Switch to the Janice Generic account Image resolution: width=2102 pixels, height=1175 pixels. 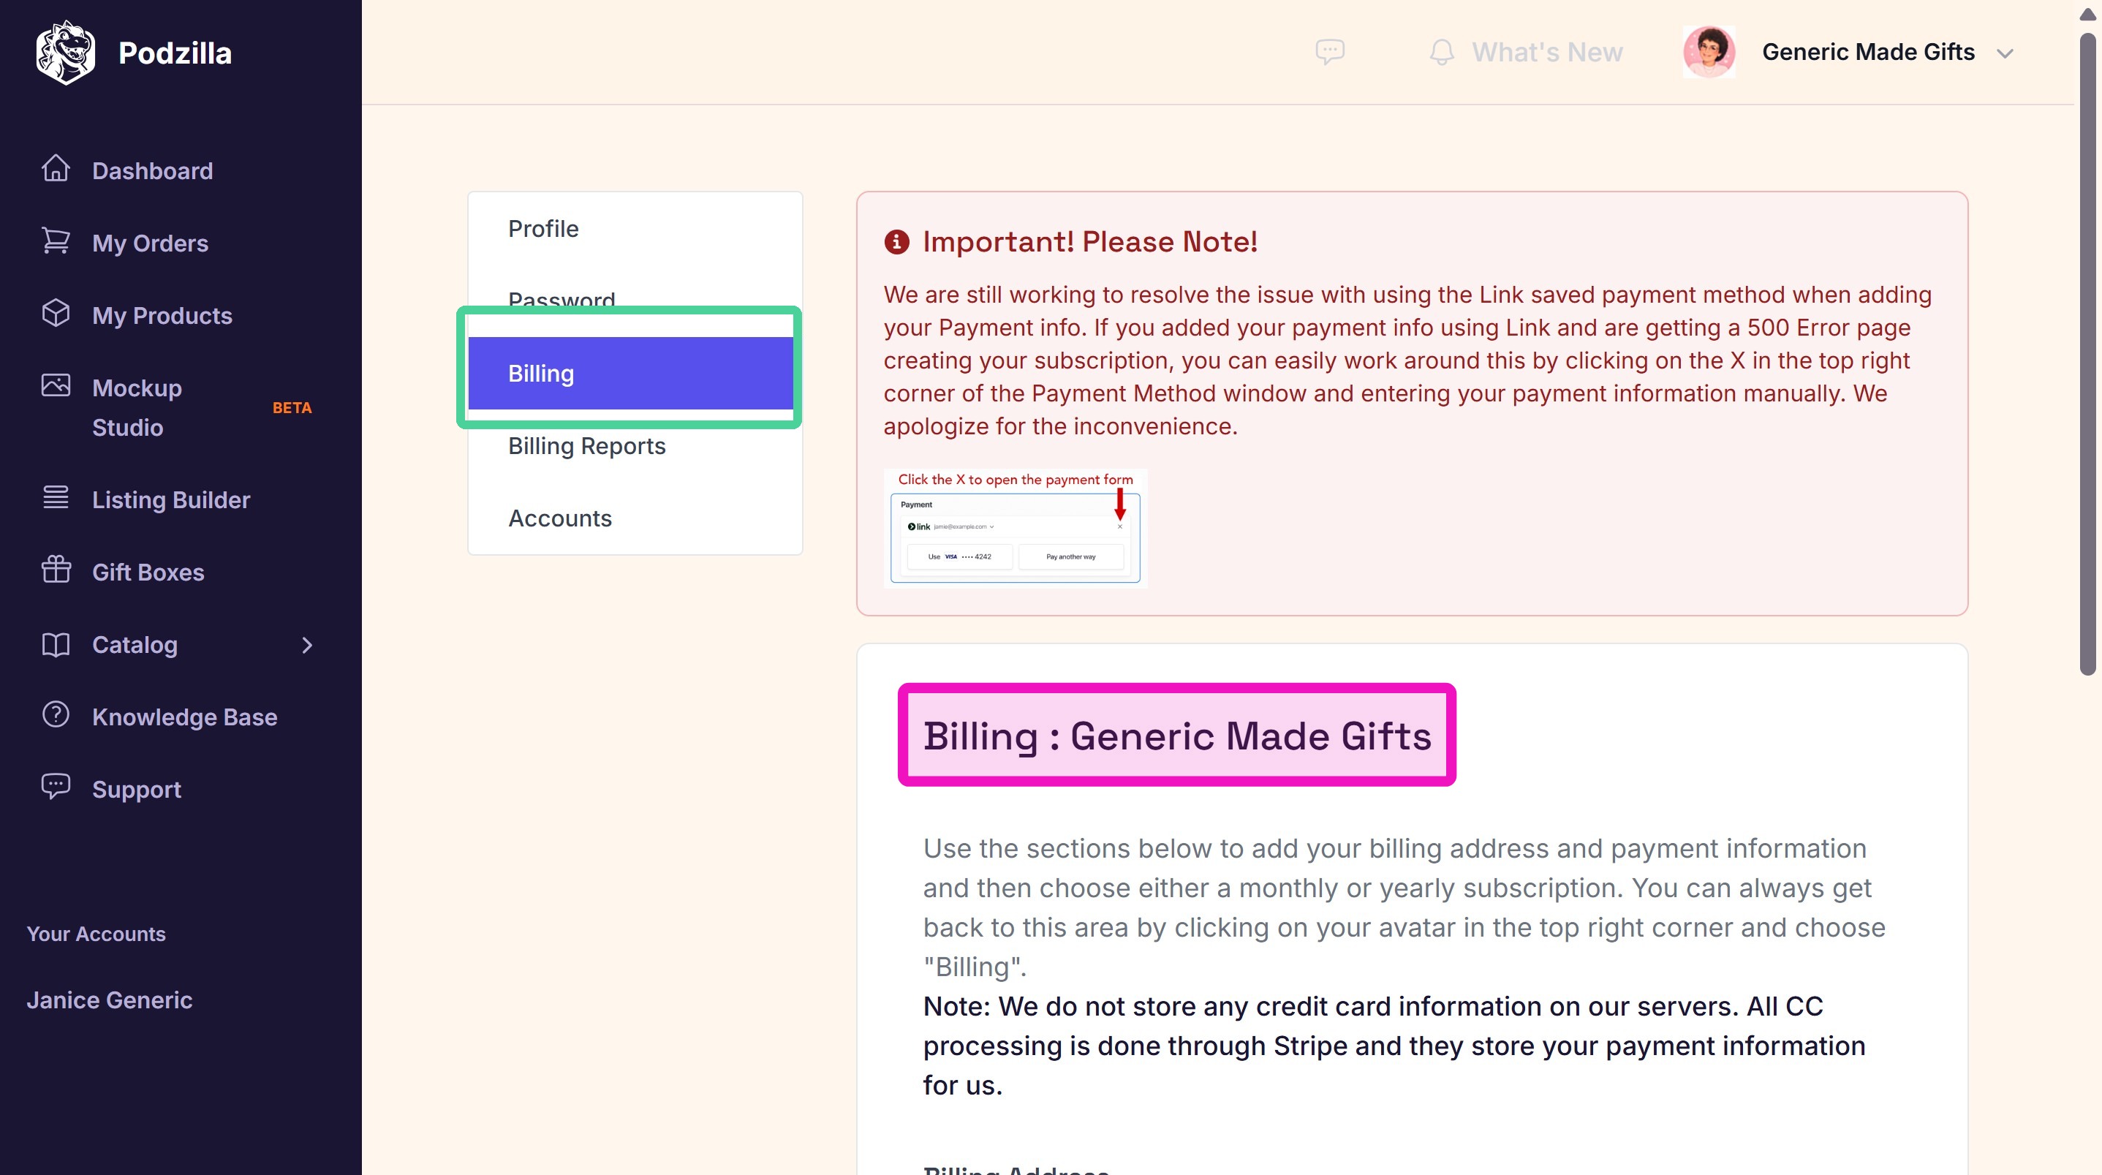tap(110, 1000)
